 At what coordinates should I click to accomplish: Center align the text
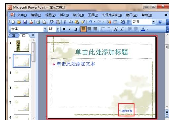[89, 29]
